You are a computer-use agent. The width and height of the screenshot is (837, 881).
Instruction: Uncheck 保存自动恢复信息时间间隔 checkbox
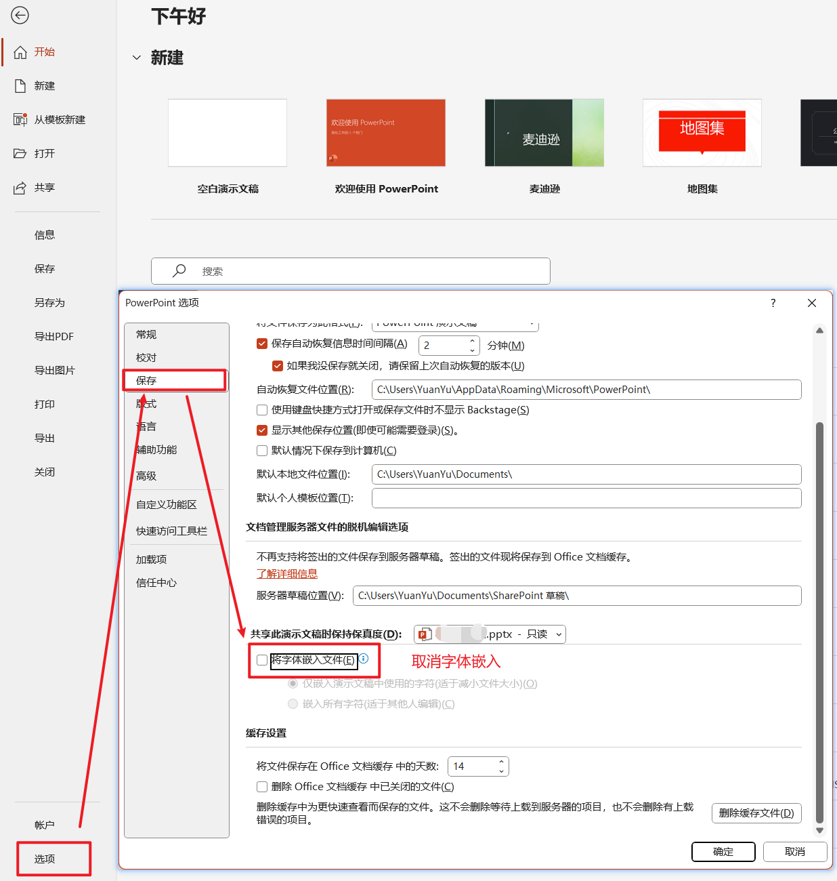[x=262, y=344]
